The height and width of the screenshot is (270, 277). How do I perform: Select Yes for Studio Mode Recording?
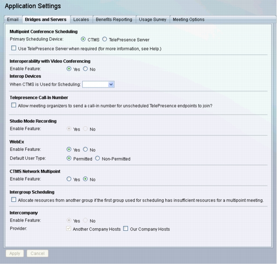point(69,129)
